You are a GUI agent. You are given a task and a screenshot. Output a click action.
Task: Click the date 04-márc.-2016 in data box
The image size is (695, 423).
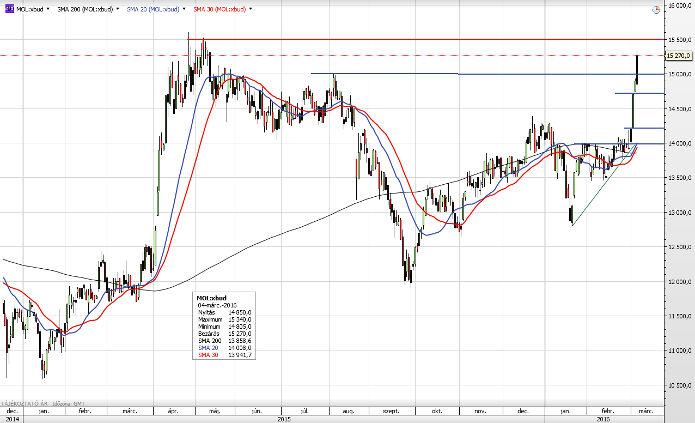(x=217, y=305)
